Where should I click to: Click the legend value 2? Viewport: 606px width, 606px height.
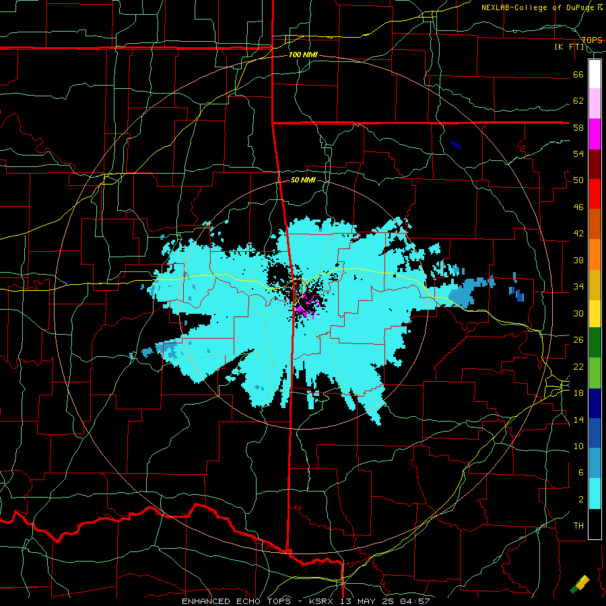[581, 500]
